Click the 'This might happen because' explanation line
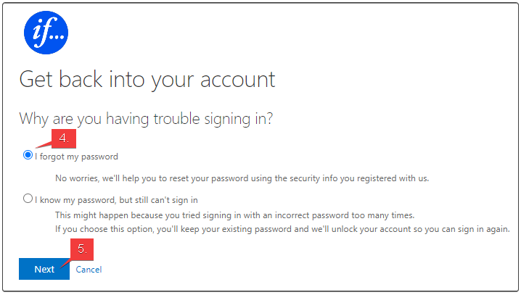 coord(234,215)
